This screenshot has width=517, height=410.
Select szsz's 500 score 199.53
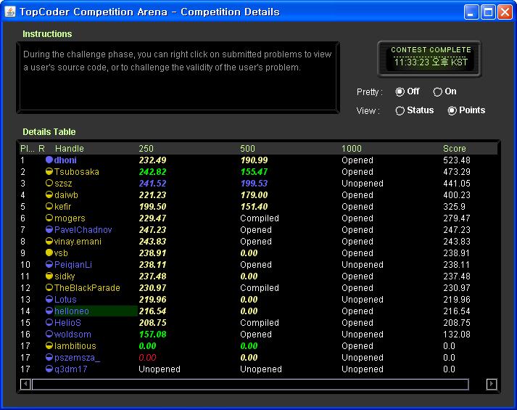coord(254,184)
